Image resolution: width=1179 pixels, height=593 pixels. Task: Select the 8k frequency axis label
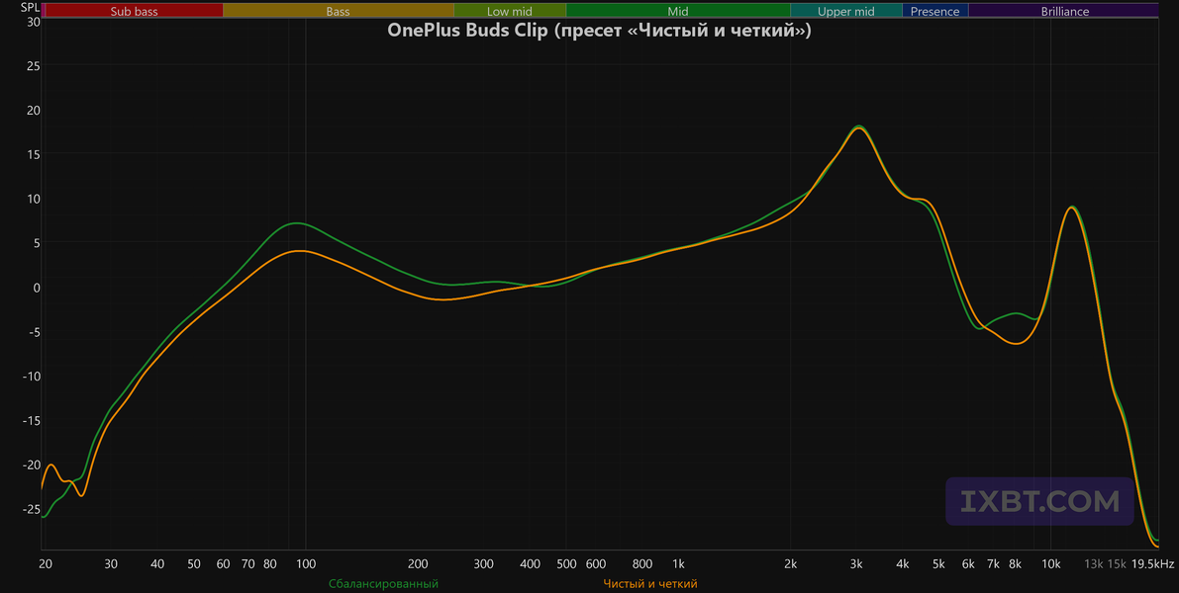pos(1015,564)
